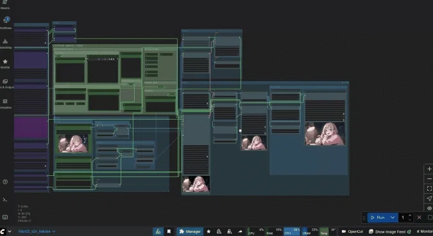Click the navigation arrow canvas mode icon
Image resolution: width=433 pixels, height=236 pixels.
tap(429, 198)
